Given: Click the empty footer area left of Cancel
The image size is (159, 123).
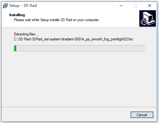Looking at the screenshot, I should 66,115.
